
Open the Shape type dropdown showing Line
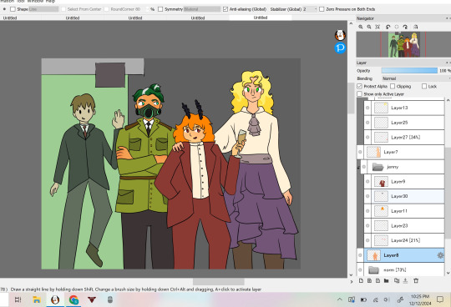click(x=43, y=9)
